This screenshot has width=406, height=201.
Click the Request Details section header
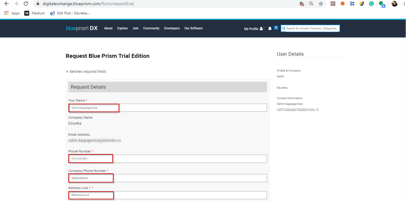(x=168, y=87)
